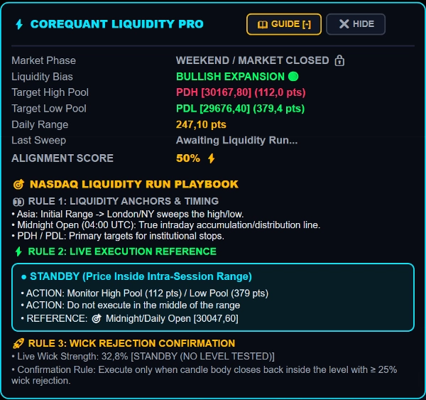Click the 50% alignment score value

tap(188, 158)
